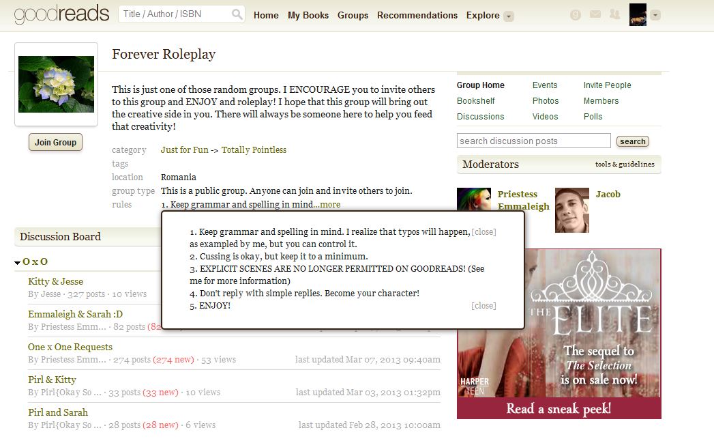Open Invite People link

tap(607, 85)
